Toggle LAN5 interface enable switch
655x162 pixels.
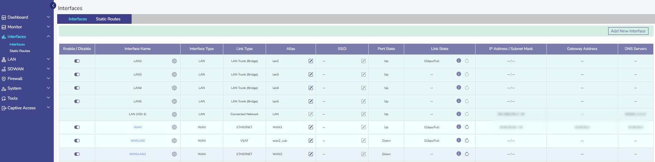tap(77, 101)
